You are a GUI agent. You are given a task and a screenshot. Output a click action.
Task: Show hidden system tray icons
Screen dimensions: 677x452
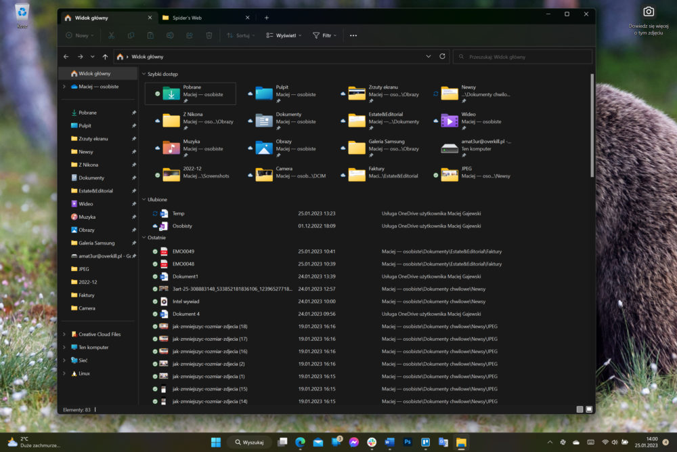point(550,442)
